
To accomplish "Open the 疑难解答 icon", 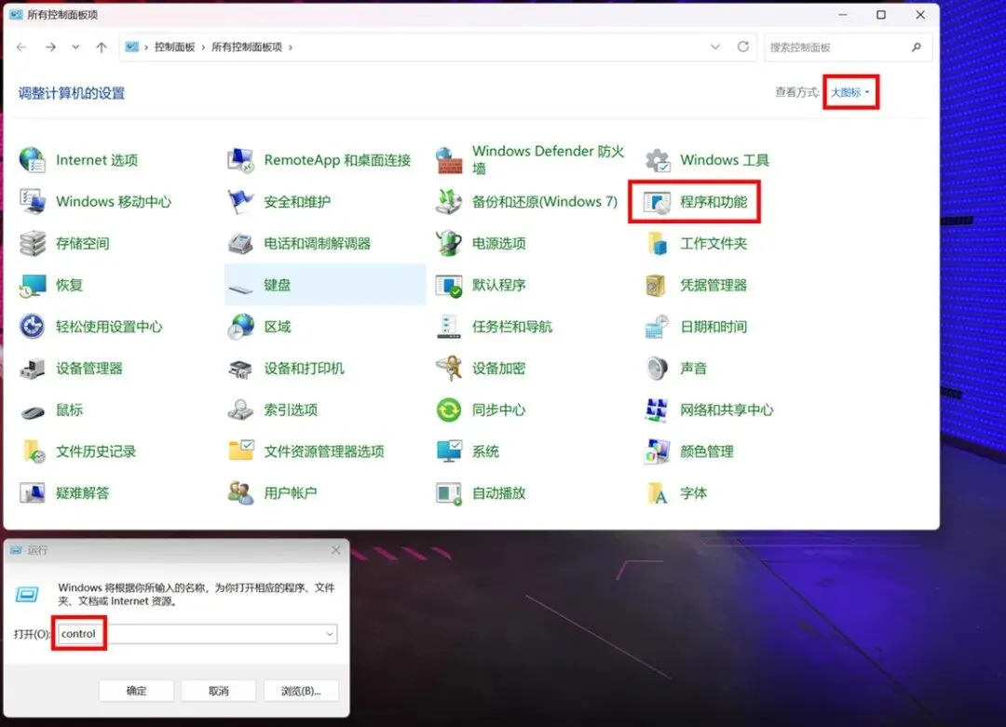I will (32, 493).
